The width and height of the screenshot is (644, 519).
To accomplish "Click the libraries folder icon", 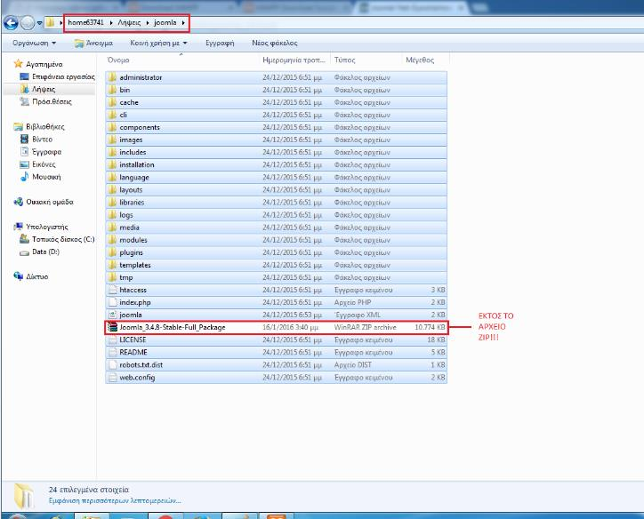I will click(x=113, y=203).
